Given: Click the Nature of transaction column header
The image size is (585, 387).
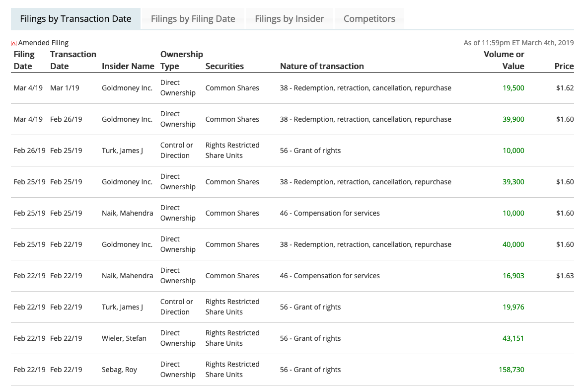Looking at the screenshot, I should (x=322, y=66).
